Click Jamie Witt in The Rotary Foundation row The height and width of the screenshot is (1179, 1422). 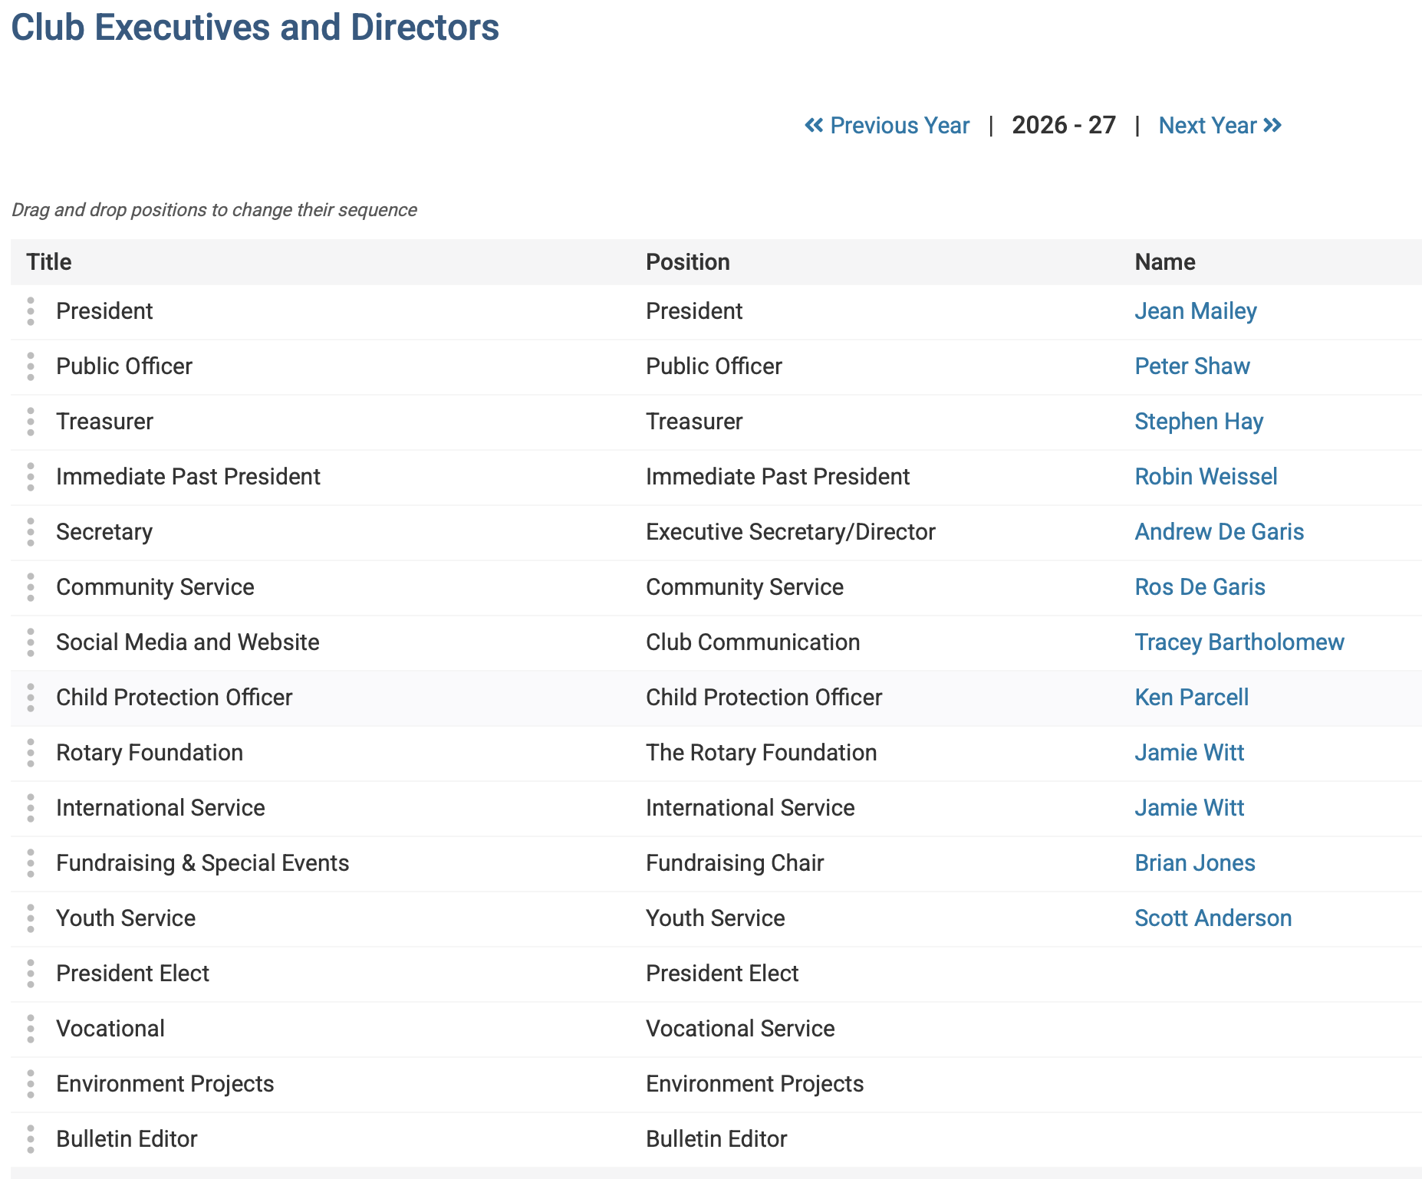click(x=1190, y=753)
